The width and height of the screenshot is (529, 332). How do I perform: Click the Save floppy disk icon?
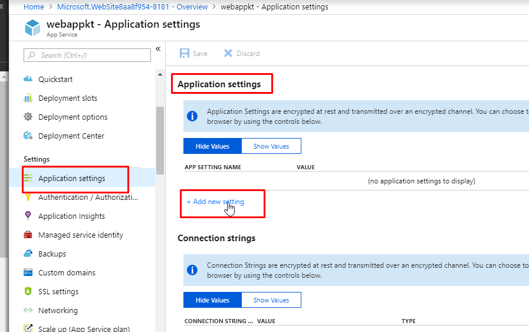185,53
